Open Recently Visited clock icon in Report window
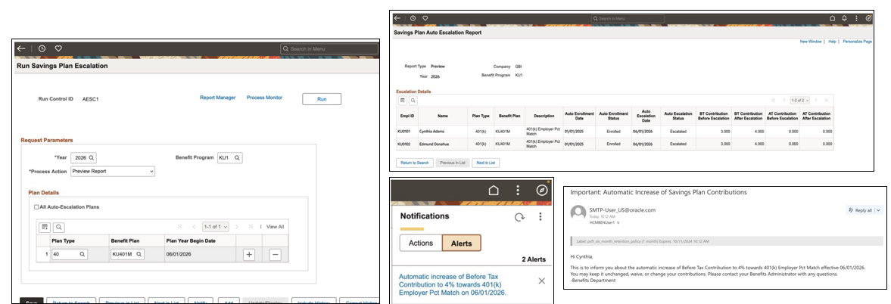This screenshot has width=891, height=304. click(413, 18)
